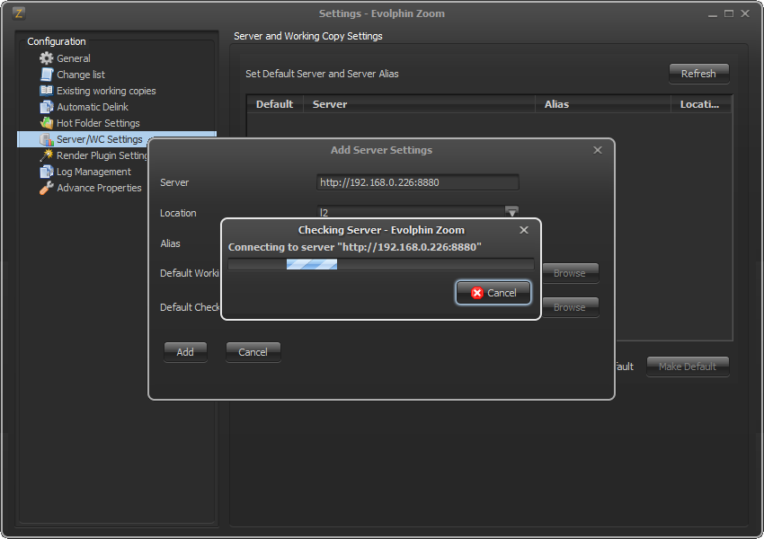This screenshot has height=539, width=764.
Task: Click the "Server and Working Copy Settings" heading
Action: pos(308,36)
